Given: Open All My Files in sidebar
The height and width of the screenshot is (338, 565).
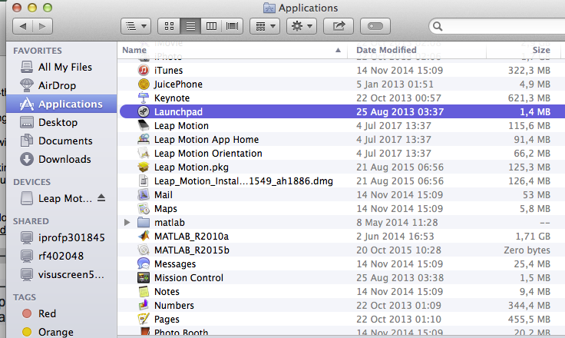Looking at the screenshot, I should tap(61, 67).
